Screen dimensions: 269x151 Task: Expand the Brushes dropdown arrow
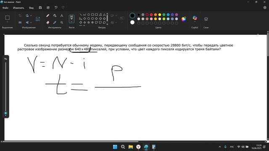pos(71,22)
